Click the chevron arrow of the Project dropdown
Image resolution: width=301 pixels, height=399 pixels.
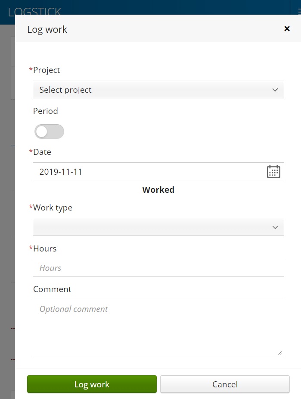[275, 90]
